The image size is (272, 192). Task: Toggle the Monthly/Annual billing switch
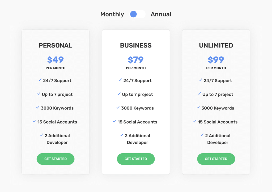click(137, 14)
